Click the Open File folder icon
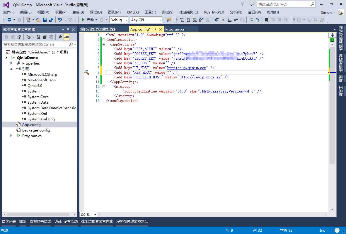 [x=38, y=20]
